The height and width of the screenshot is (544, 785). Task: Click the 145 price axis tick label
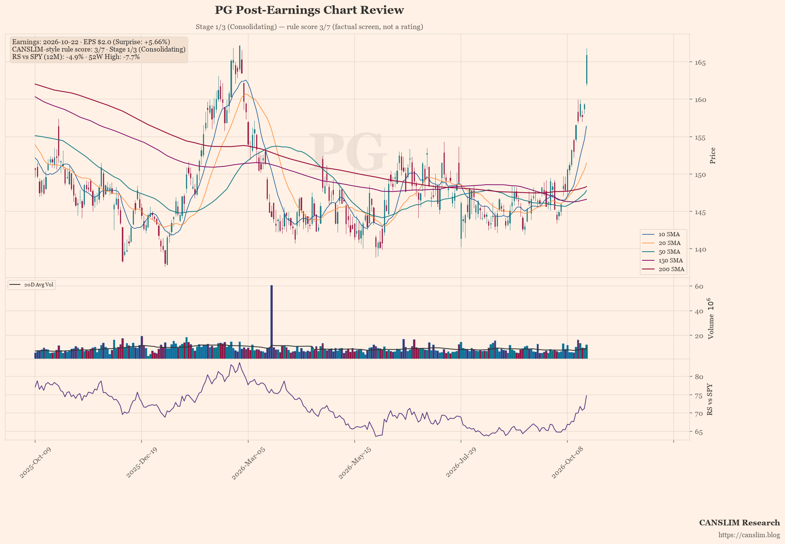pos(700,212)
